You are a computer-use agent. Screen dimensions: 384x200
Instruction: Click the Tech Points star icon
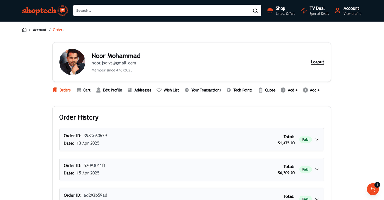click(x=228, y=90)
